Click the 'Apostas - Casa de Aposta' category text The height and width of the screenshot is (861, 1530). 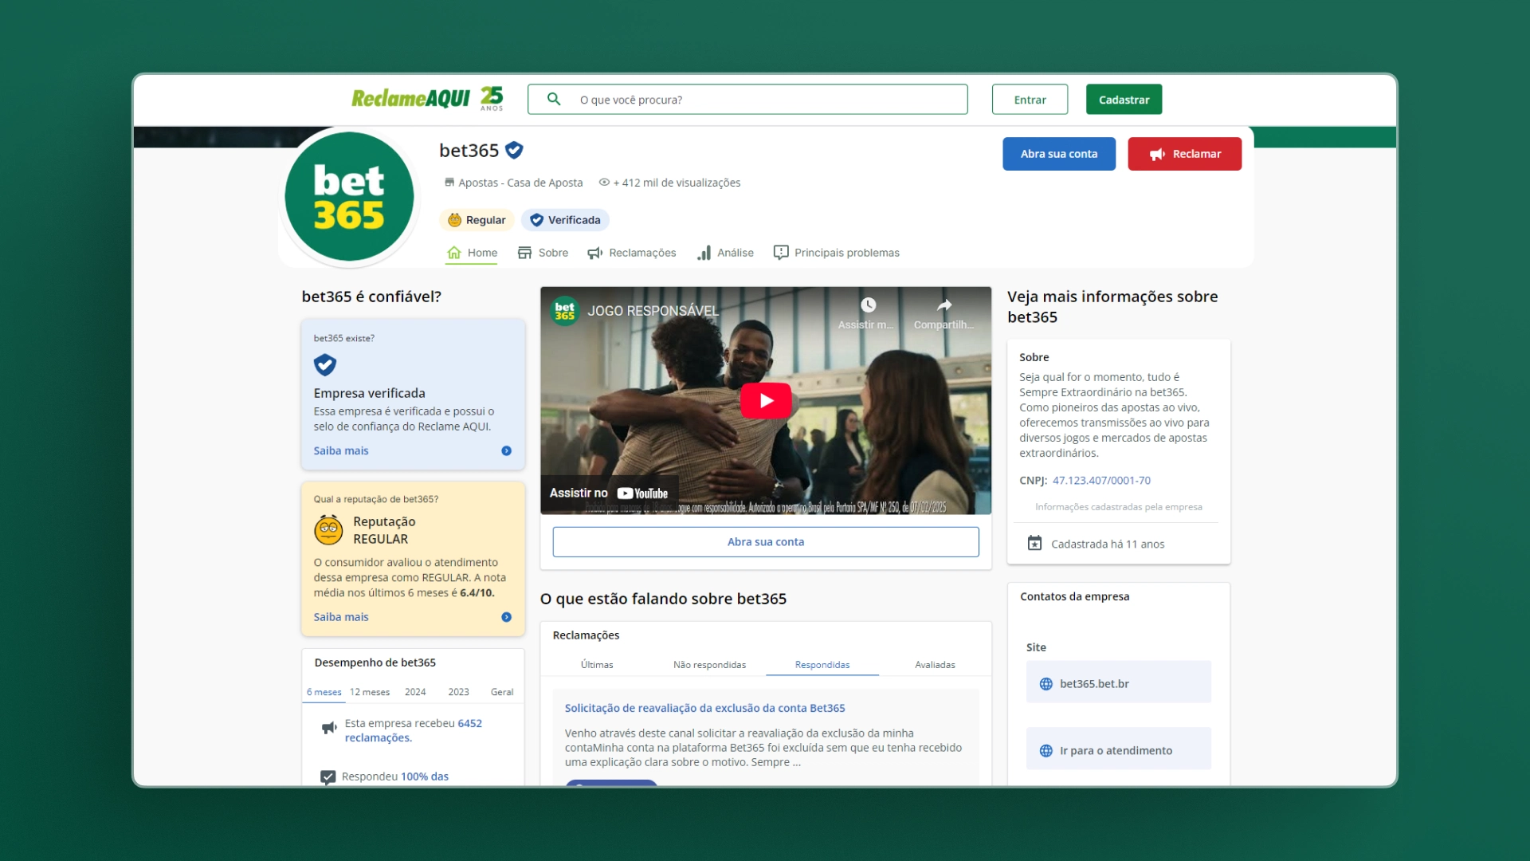pyautogui.click(x=520, y=183)
